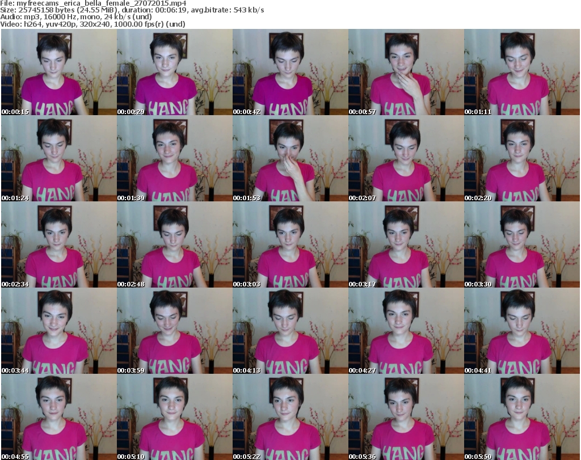Select the thumbnail frame stamped 00:04:27

[x=406, y=331]
